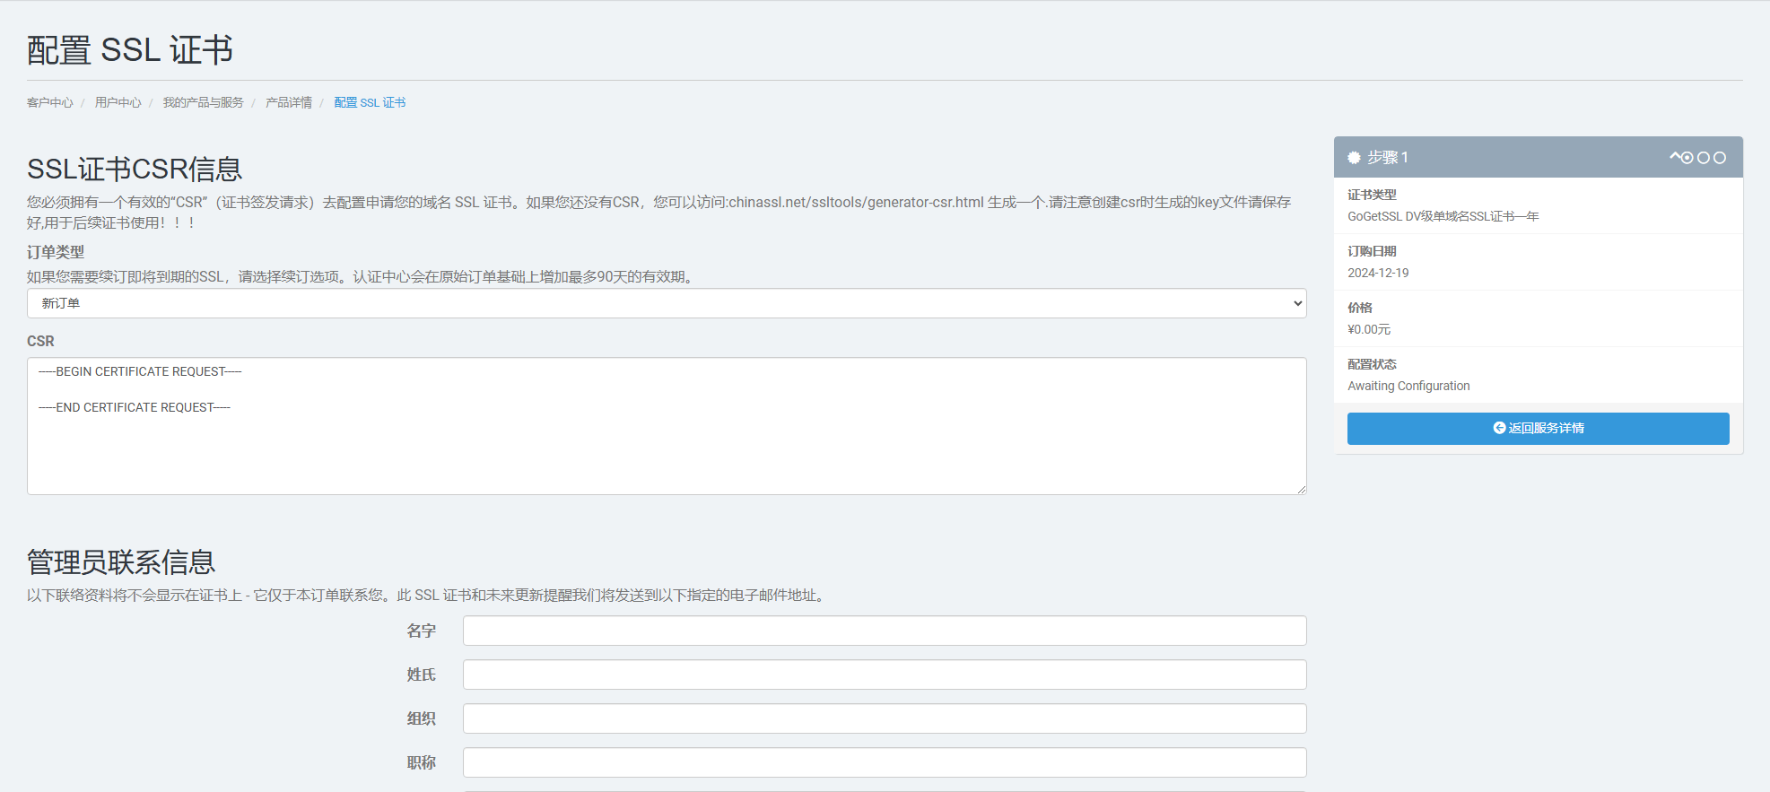This screenshot has width=1770, height=792.
Task: Click into the CSR text area
Action: (x=667, y=426)
